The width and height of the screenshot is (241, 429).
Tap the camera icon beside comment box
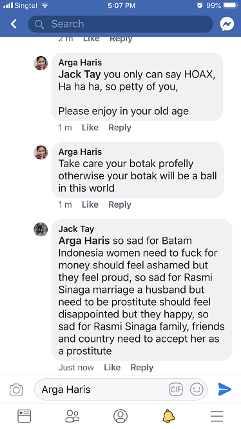[16, 390]
